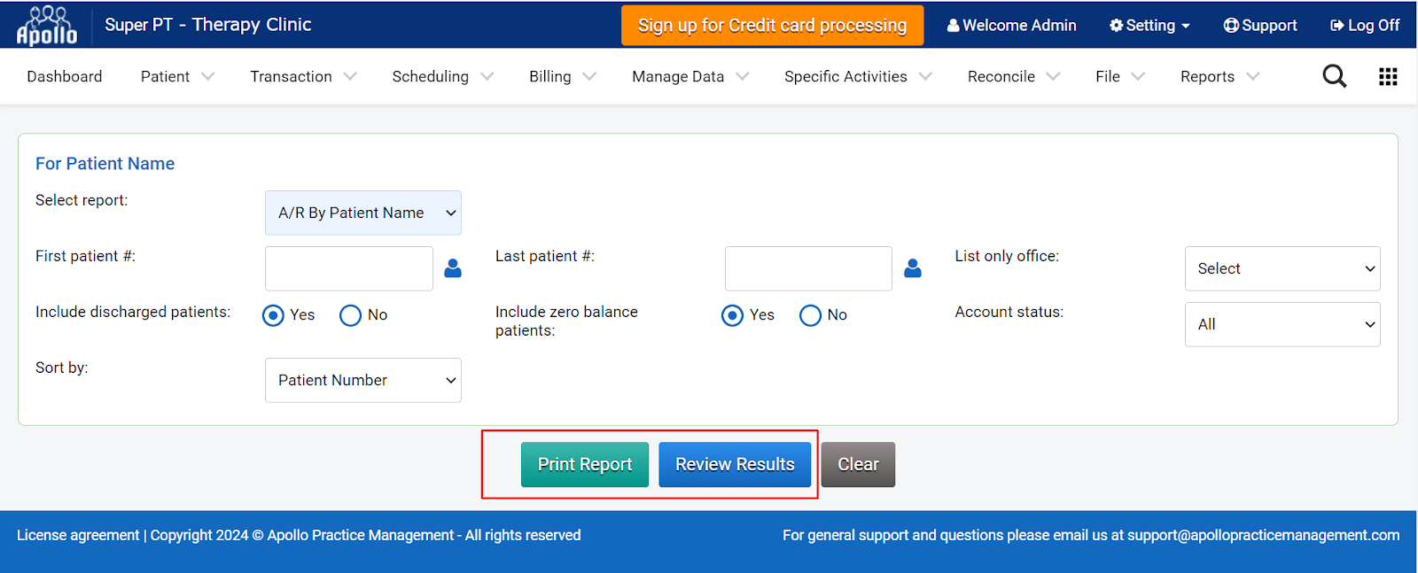Viewport: 1418px width, 573px height.
Task: Click into the Last patient # field
Action: click(x=808, y=268)
